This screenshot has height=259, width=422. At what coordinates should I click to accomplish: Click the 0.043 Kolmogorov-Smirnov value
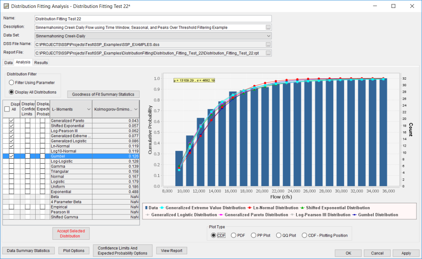pyautogui.click(x=134, y=121)
